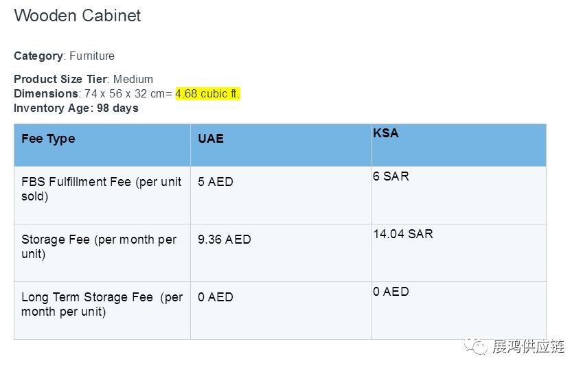Select the Long Term Storage Fee row label
This screenshot has height=372, width=583.
pos(102,304)
